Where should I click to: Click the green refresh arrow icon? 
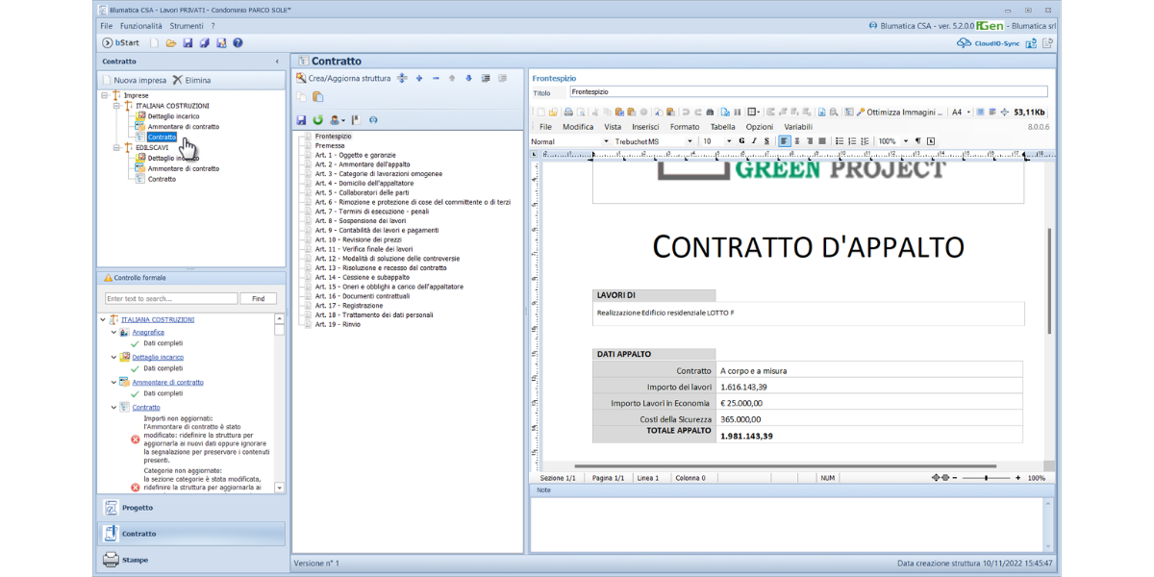click(317, 120)
